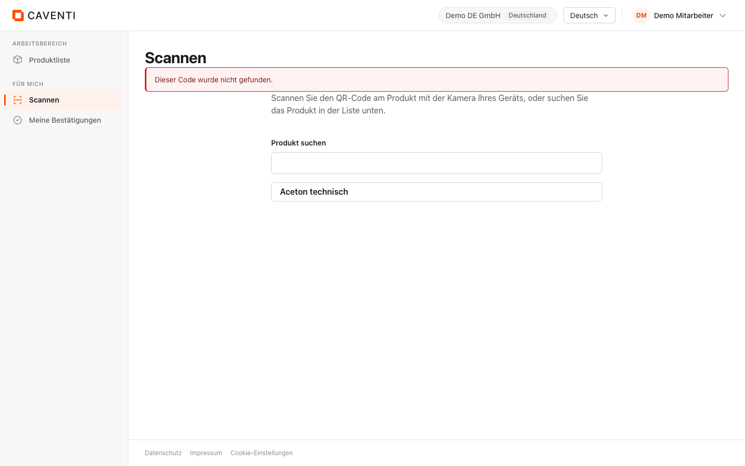Click the Caventi orange logo icon
The height and width of the screenshot is (466, 745).
pyautogui.click(x=18, y=16)
